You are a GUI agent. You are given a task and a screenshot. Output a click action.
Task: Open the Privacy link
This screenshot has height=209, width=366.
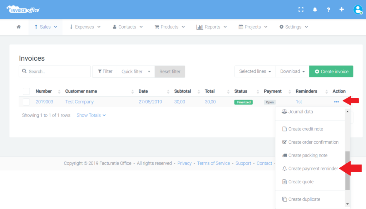click(184, 163)
